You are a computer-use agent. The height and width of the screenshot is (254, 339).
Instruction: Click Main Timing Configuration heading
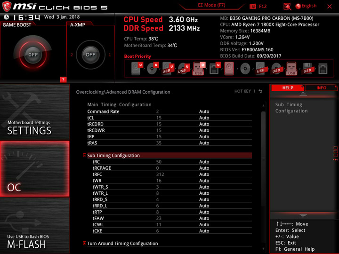tap(119, 104)
